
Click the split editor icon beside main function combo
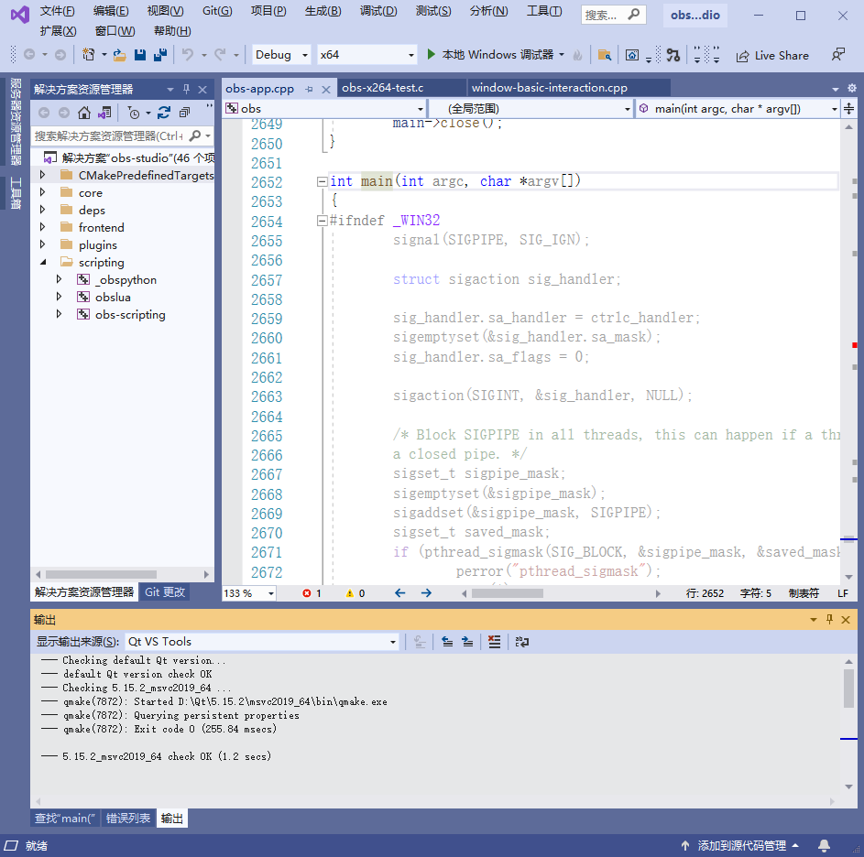click(x=849, y=109)
